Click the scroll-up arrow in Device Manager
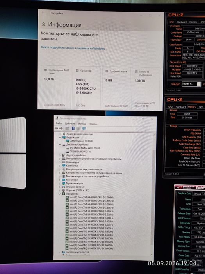This screenshot has width=205, height=274. (154, 135)
